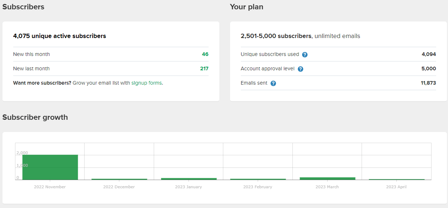Image resolution: width=448 pixels, height=208 pixels.
Task: Select the 2022 December growth bar
Action: 119,179
